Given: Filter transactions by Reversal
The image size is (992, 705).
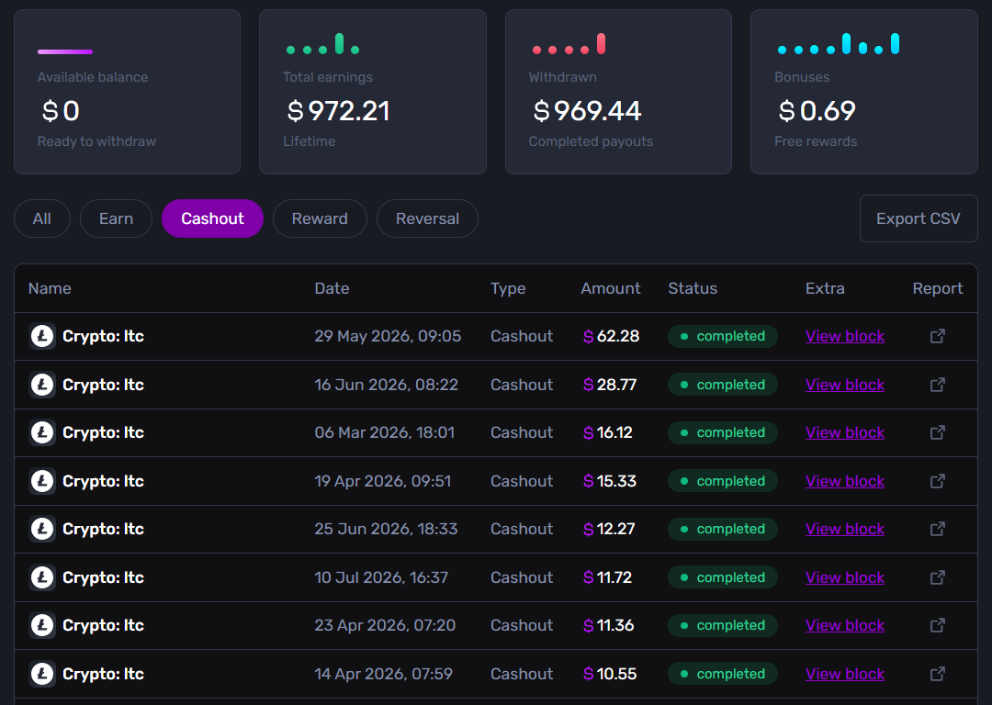Looking at the screenshot, I should coord(427,218).
